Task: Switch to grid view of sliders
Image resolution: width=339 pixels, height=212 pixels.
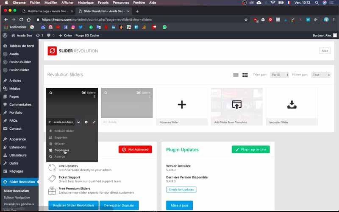Action: 245,75
